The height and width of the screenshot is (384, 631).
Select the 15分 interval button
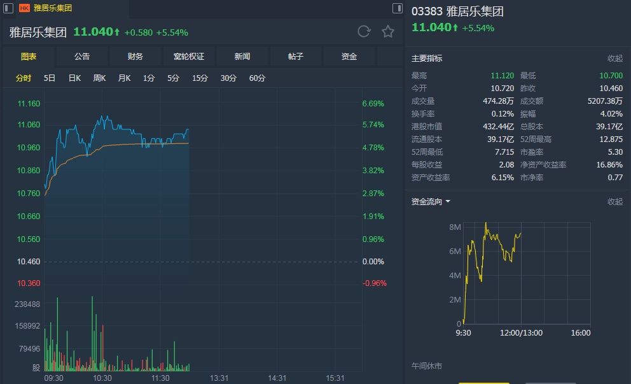point(200,78)
